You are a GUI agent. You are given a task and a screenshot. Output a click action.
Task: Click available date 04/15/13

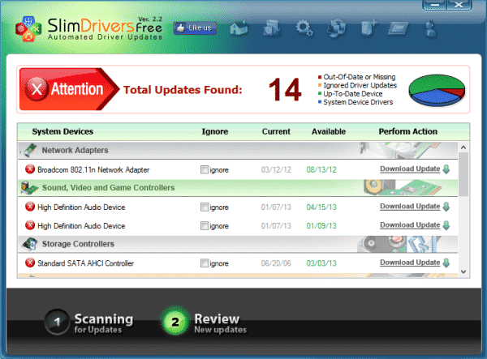321,207
